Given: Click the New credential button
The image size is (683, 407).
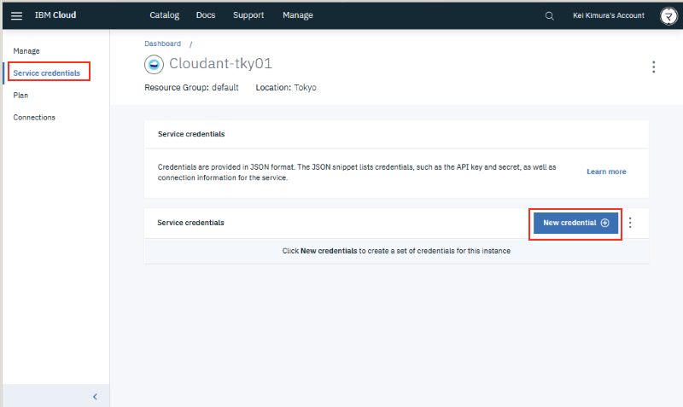Looking at the screenshot, I should [x=575, y=223].
